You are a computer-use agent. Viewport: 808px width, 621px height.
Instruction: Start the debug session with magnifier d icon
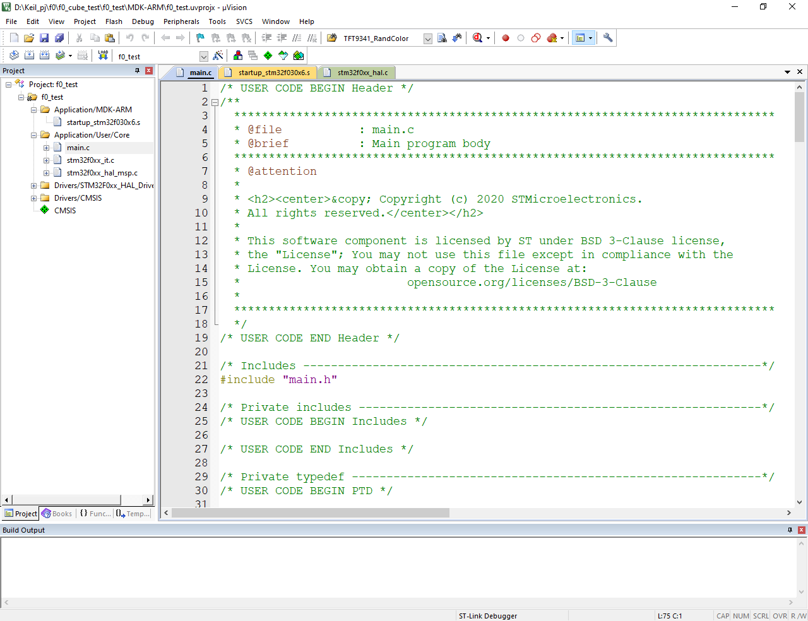click(x=477, y=38)
